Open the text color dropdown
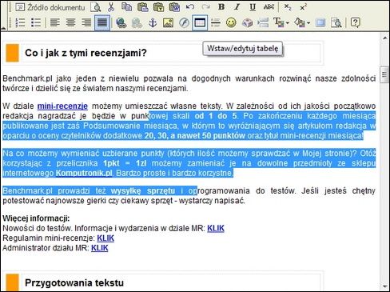390x292 pixels. tap(281, 22)
